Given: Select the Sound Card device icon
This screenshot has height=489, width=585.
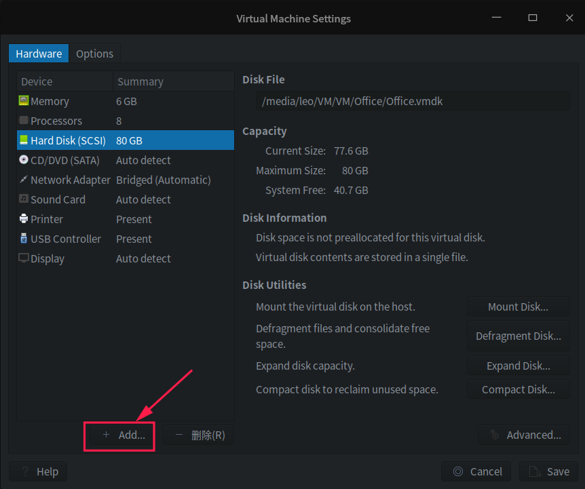Looking at the screenshot, I should tap(23, 199).
